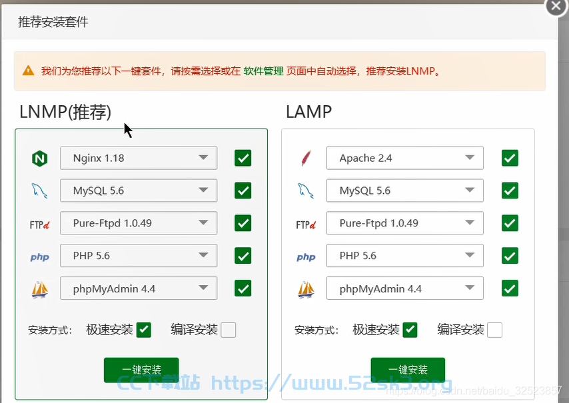Click 安装方式 label in LNMP panel
Screen dimensions: 569x403
pos(50,330)
